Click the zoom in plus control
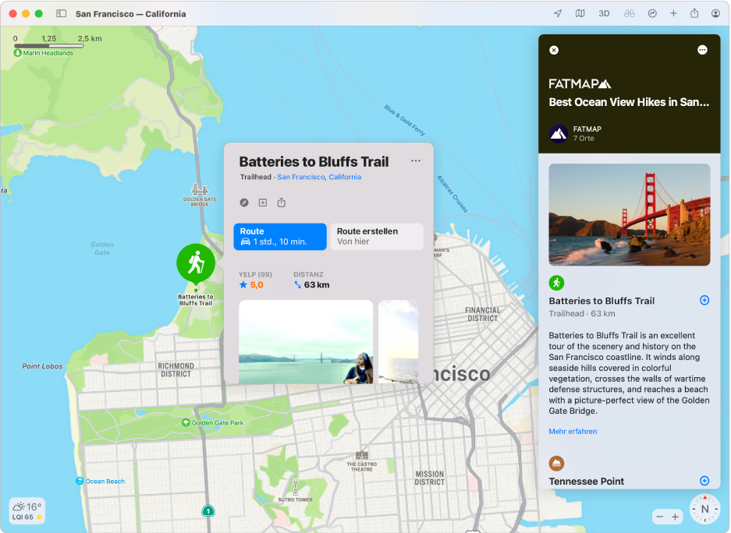Viewport: 731px width, 533px height. coord(676,516)
